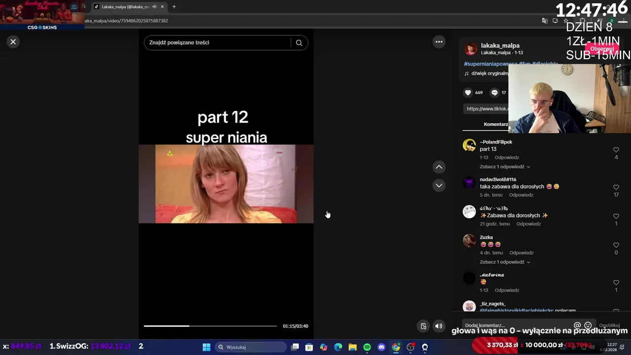The width and height of the screenshot is (631, 355).
Task: Open Task View from the taskbar
Action: coord(295,347)
